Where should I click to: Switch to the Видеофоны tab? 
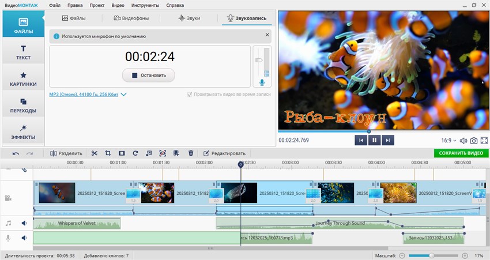(x=132, y=18)
